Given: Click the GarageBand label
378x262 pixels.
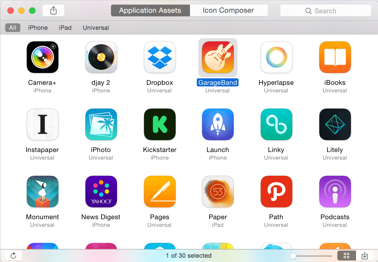Looking at the screenshot, I should pyautogui.click(x=218, y=83).
